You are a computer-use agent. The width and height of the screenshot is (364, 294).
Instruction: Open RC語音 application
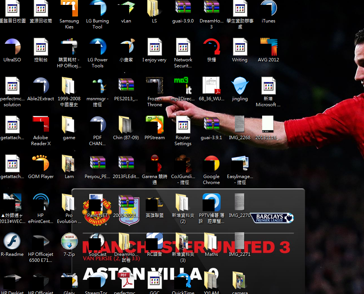(154, 241)
